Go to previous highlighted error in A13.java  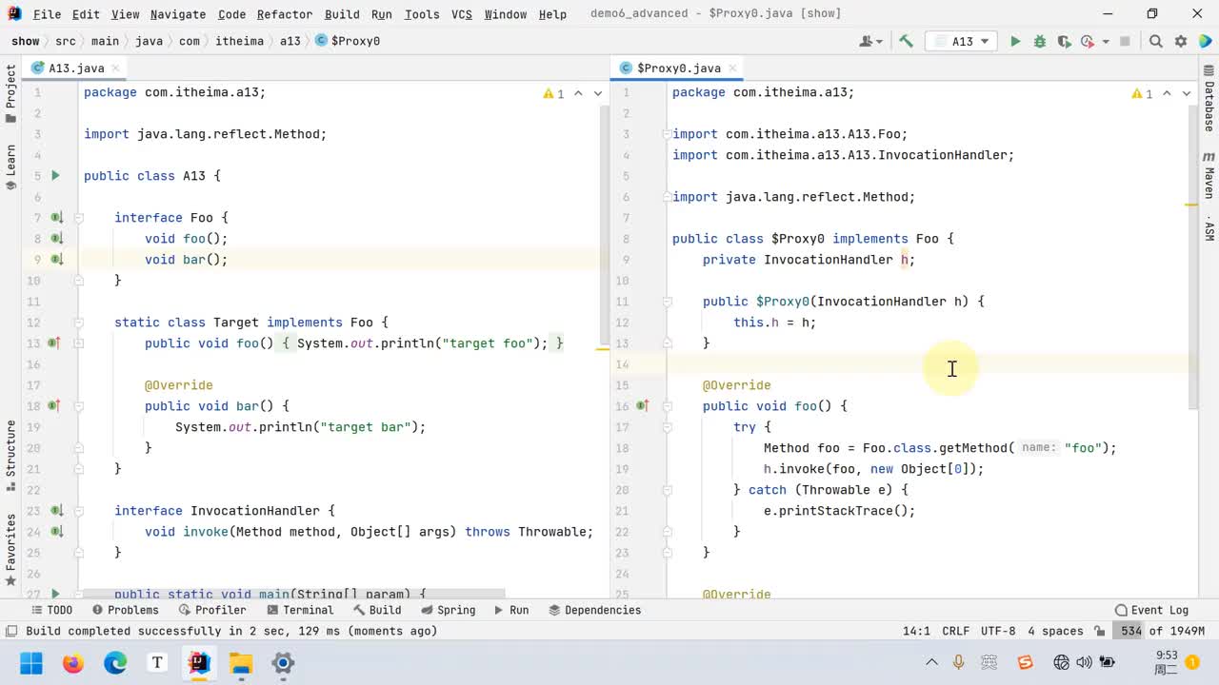tap(578, 93)
